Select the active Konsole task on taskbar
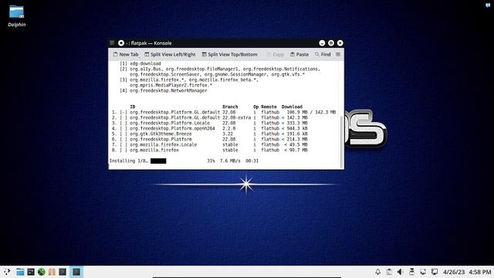This screenshot has height=278, width=494. pos(76,272)
